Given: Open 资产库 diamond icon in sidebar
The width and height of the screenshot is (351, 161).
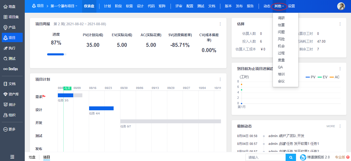Looking at the screenshot, I should tap(5, 94).
